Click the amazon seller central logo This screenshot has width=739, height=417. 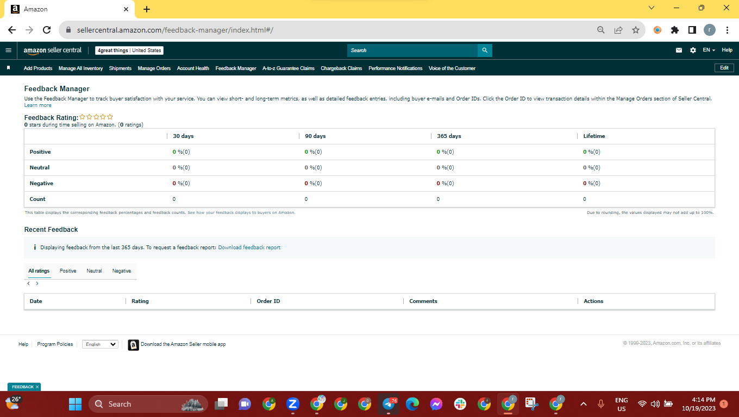point(52,50)
